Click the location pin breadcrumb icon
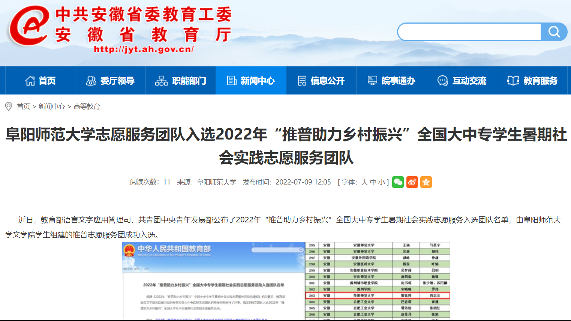This screenshot has height=321, width=571. coord(9,106)
